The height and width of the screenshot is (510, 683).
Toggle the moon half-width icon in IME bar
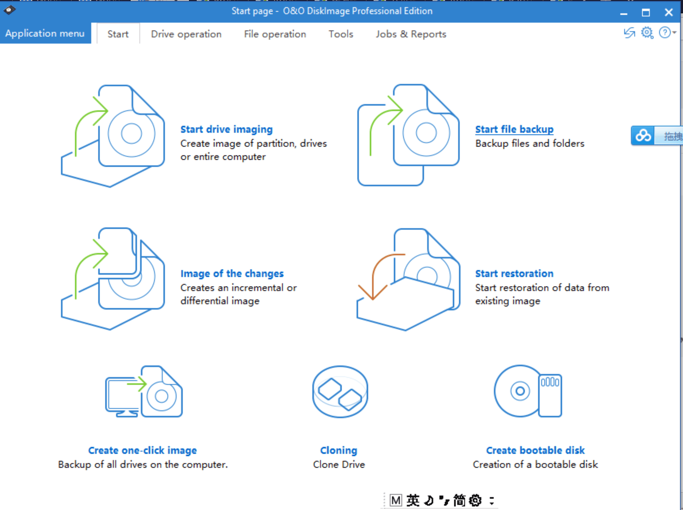[429, 500]
